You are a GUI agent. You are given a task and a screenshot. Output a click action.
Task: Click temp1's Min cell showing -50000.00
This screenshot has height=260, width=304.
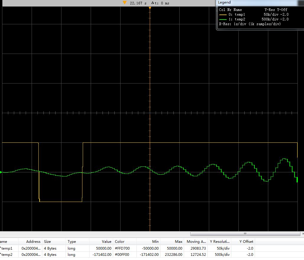point(149,248)
